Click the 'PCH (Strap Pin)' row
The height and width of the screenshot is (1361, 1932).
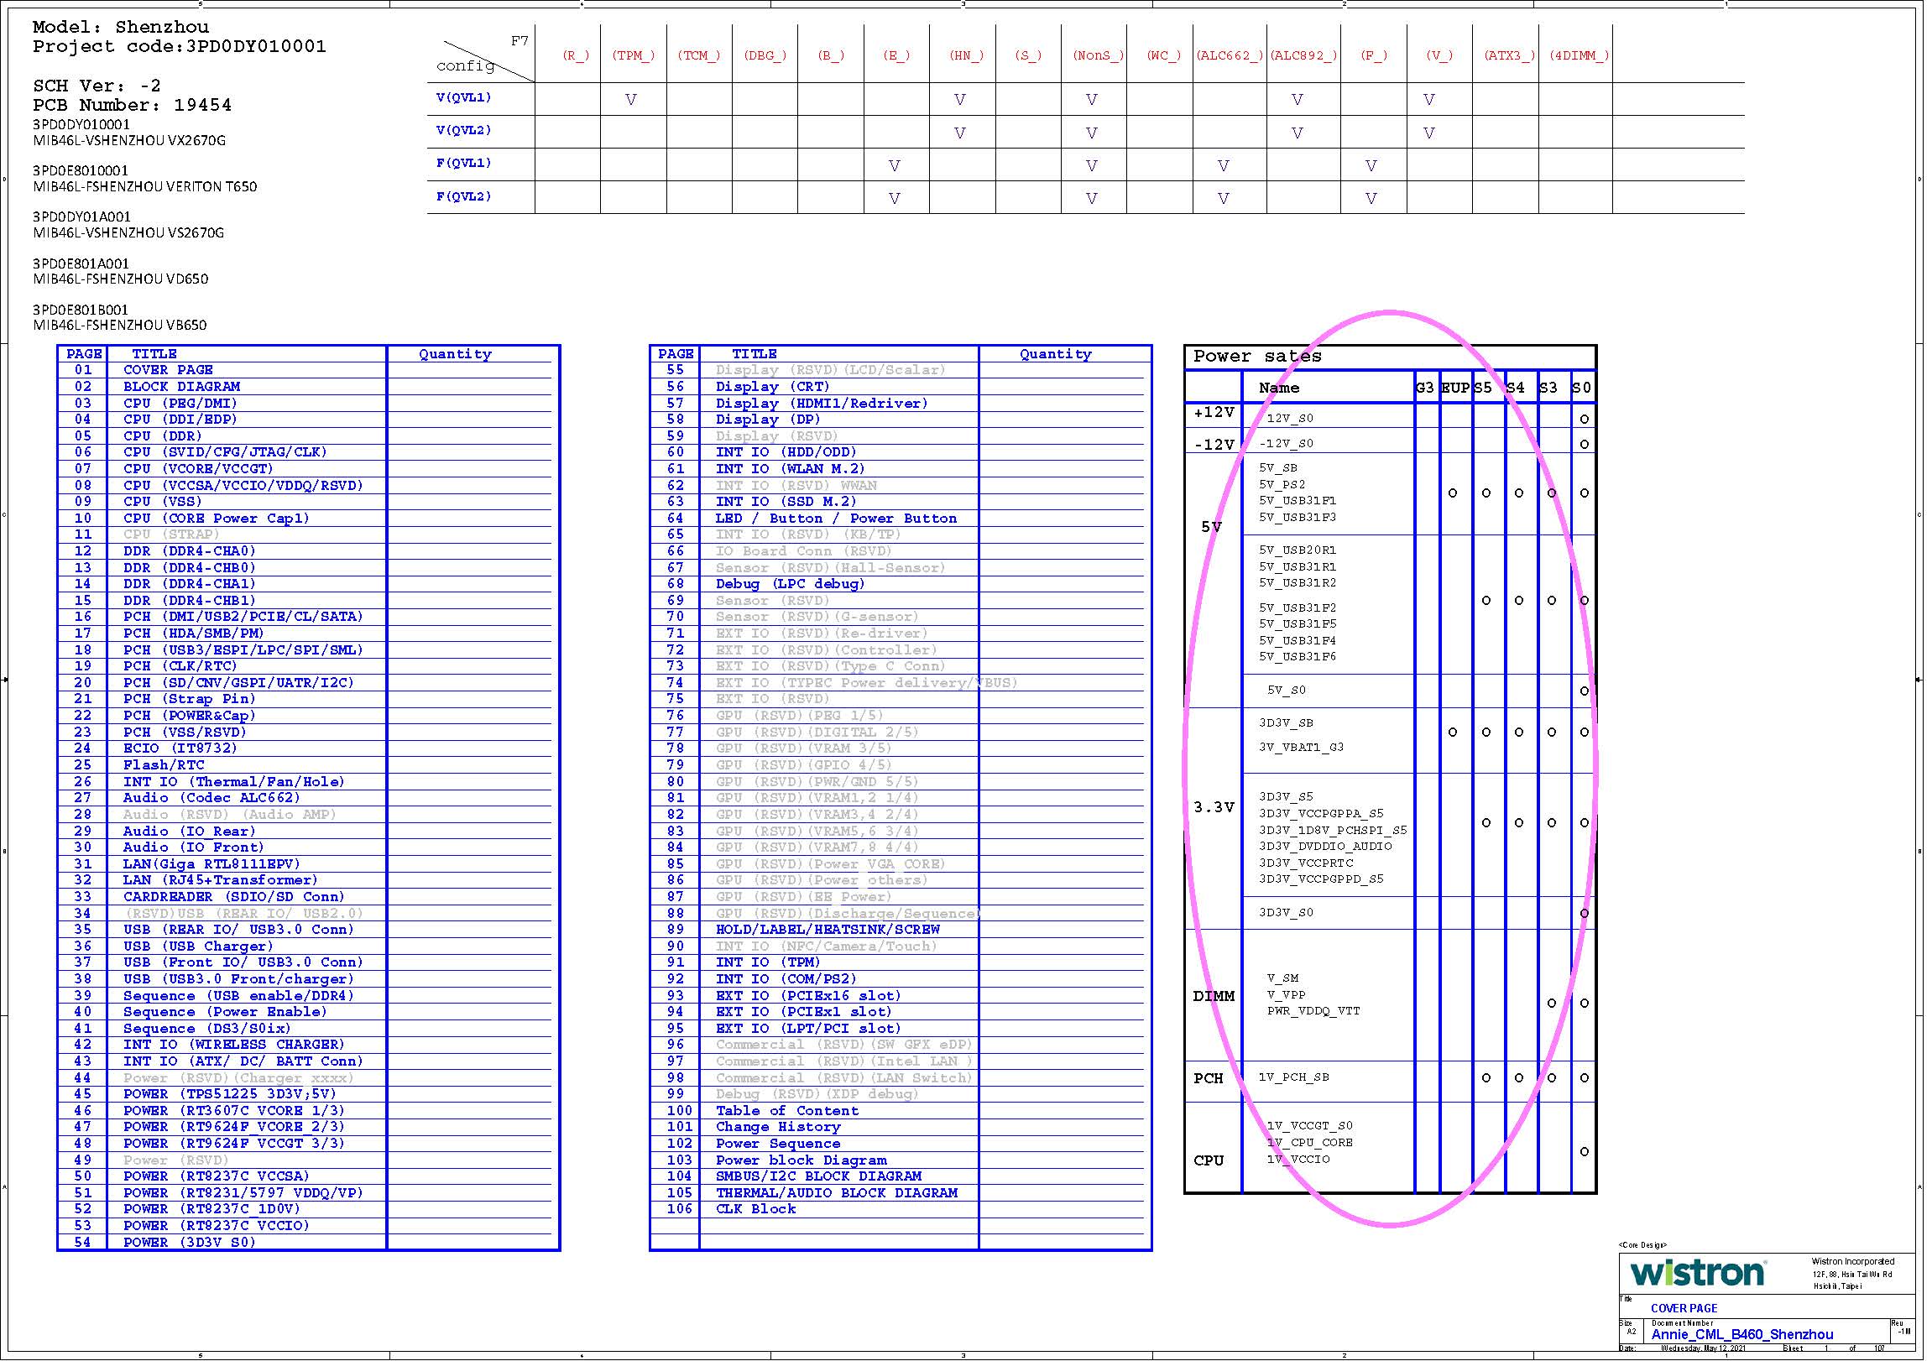tap(191, 701)
